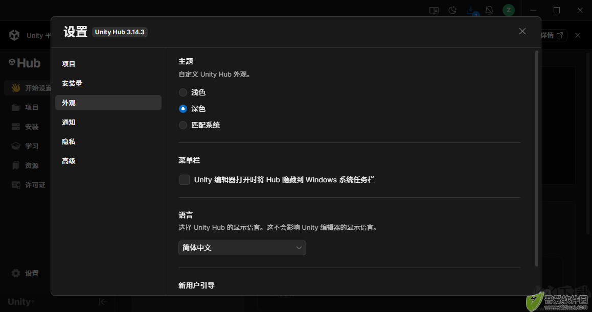Open the 安装量 settings section
592x312 pixels.
tap(108, 83)
